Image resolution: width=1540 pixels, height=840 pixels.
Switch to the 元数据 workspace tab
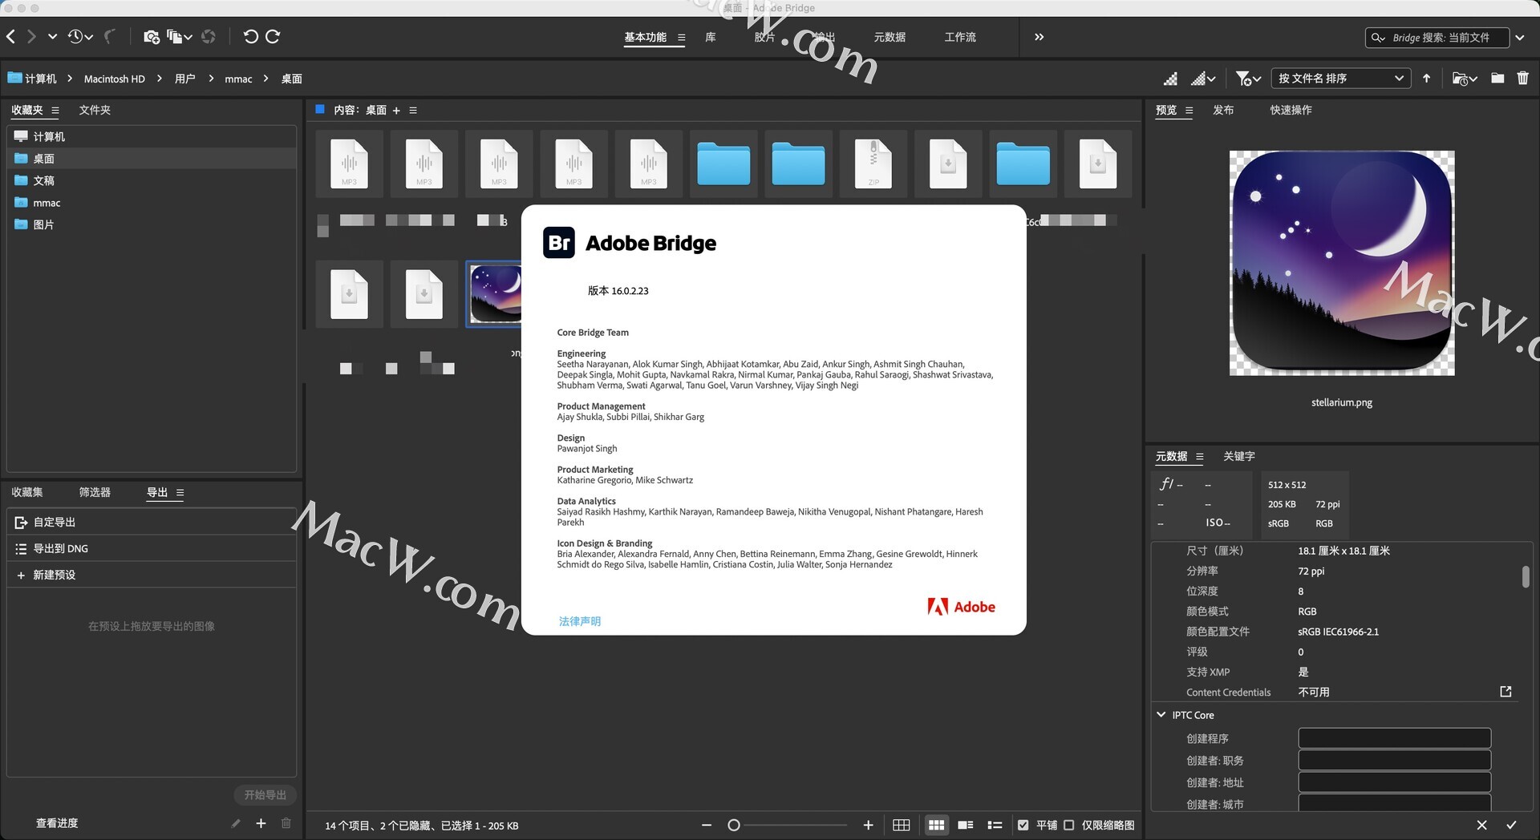pyautogui.click(x=890, y=37)
